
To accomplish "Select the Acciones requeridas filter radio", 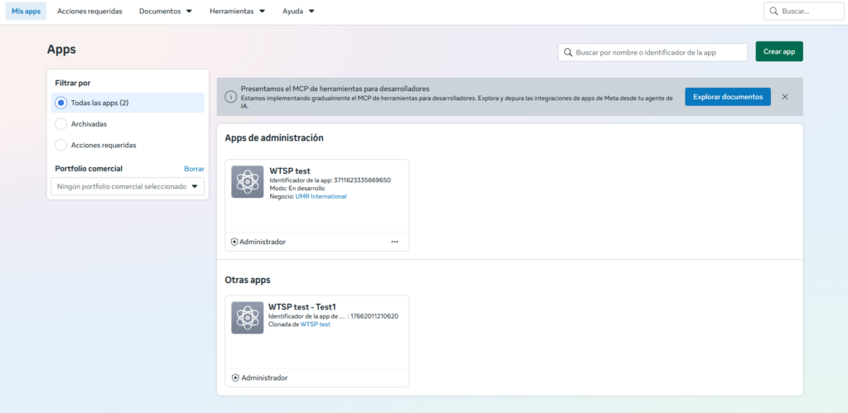I will 61,146.
